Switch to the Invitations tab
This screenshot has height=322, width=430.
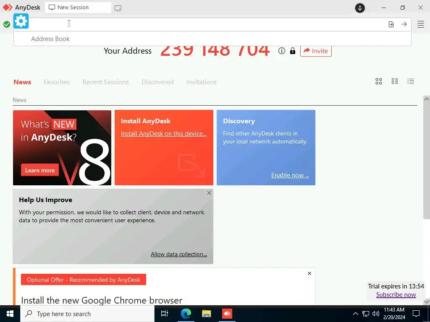202,82
